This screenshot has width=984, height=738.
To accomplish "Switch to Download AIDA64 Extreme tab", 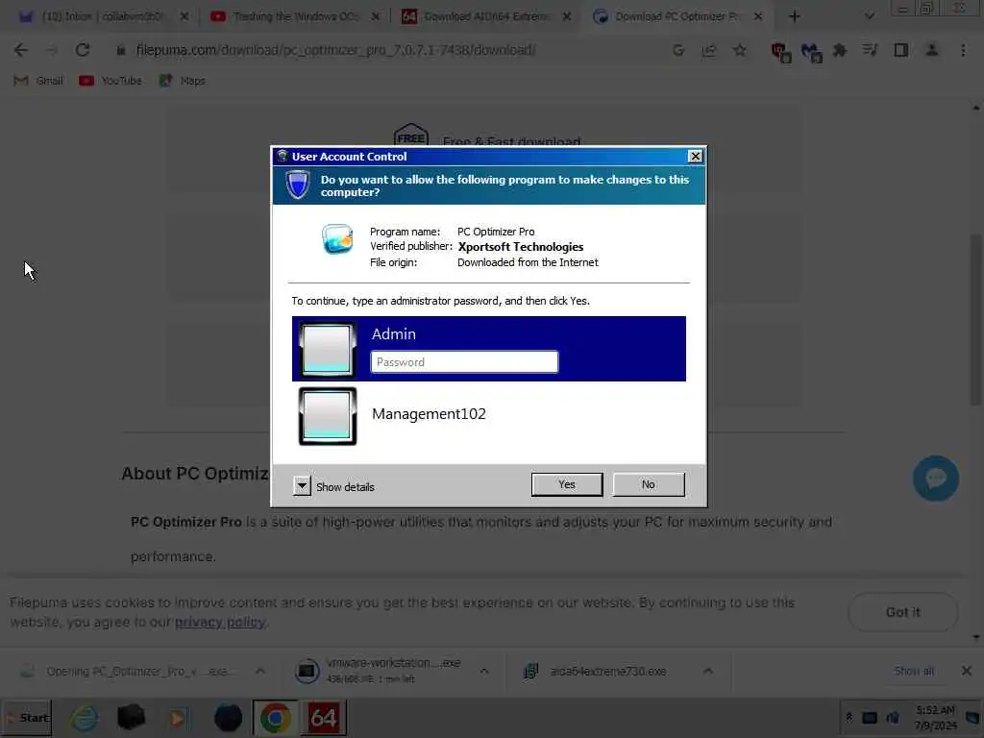I will point(484,16).
